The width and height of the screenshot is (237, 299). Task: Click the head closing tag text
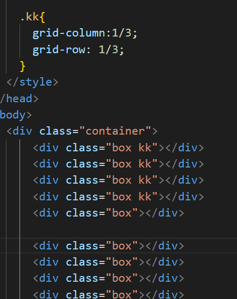[x=19, y=99]
